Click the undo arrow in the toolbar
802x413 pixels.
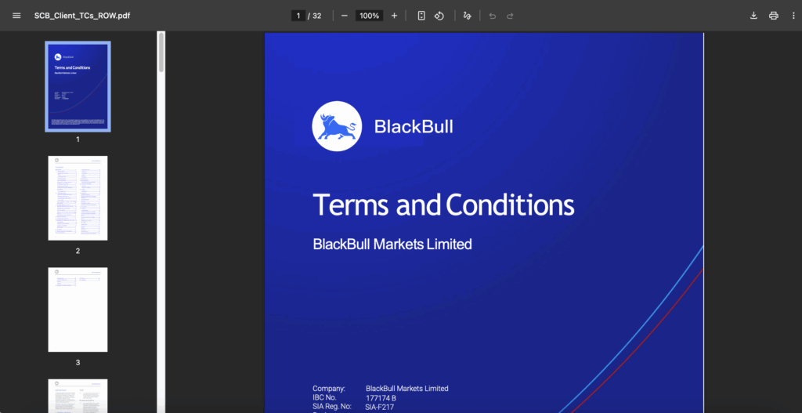(493, 16)
